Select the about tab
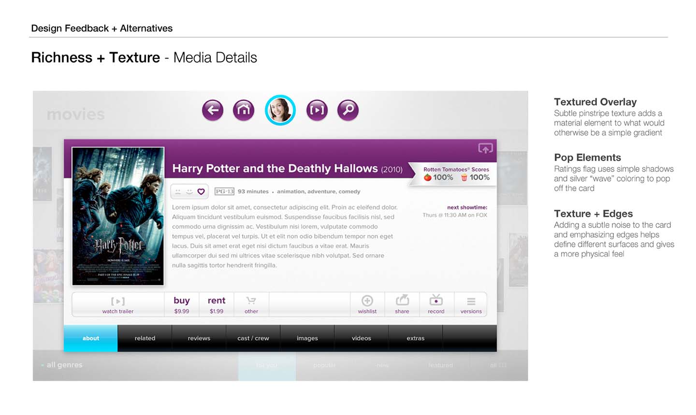The width and height of the screenshot is (696, 415). click(x=91, y=338)
